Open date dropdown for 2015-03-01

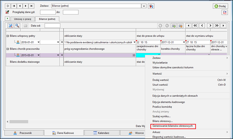click(38, 55)
